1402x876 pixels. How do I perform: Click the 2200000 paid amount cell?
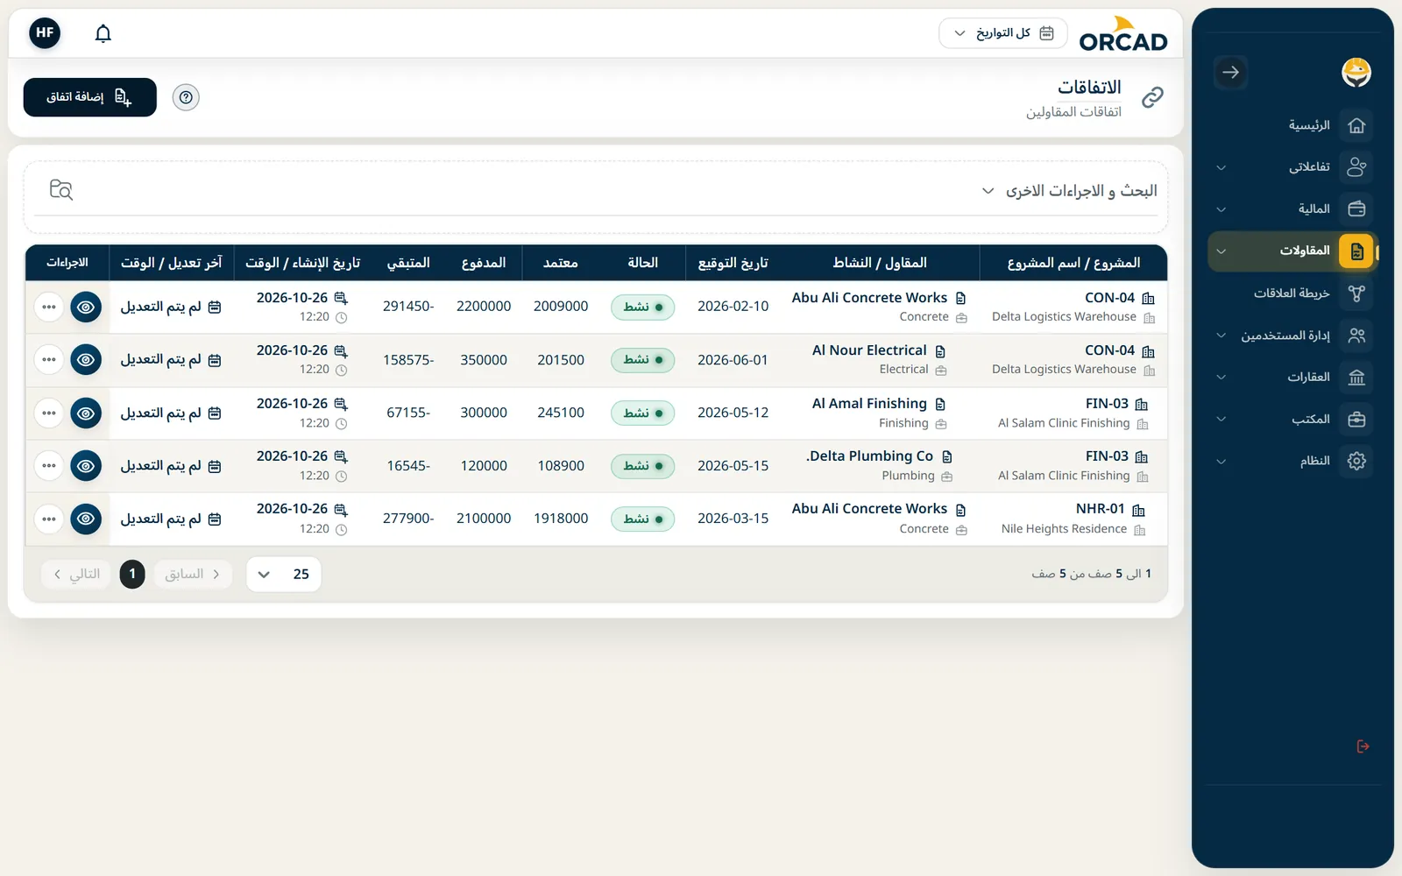[484, 307]
